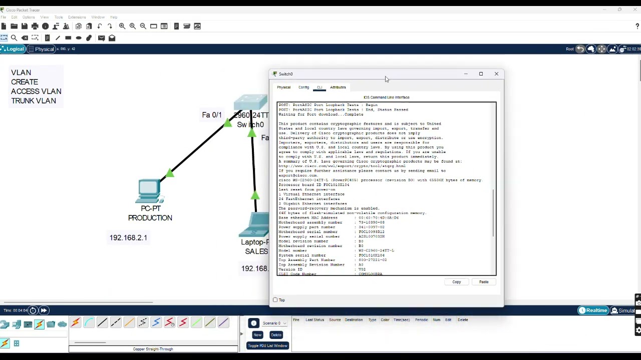Pick the Copper Cross-Over dashed cable

[116, 322]
